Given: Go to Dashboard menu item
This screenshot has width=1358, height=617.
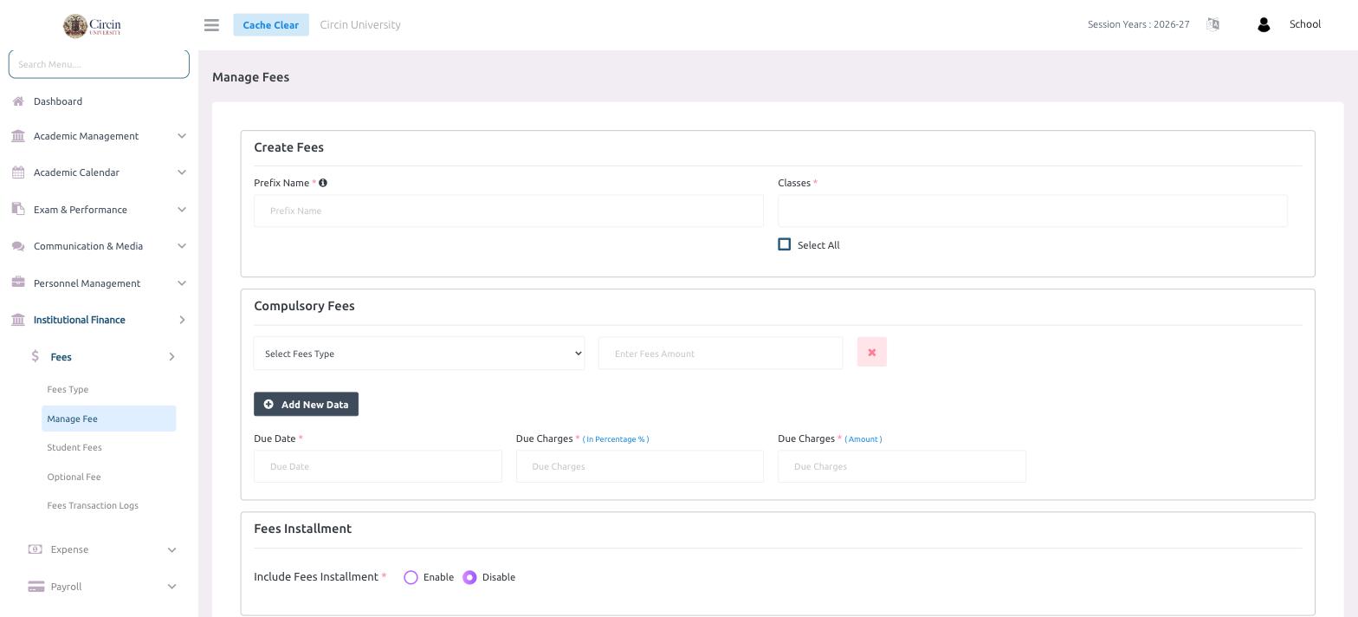Looking at the screenshot, I should coord(58,101).
